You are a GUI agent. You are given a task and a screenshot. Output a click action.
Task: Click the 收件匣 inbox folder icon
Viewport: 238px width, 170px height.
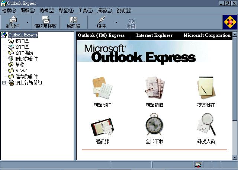11,41
